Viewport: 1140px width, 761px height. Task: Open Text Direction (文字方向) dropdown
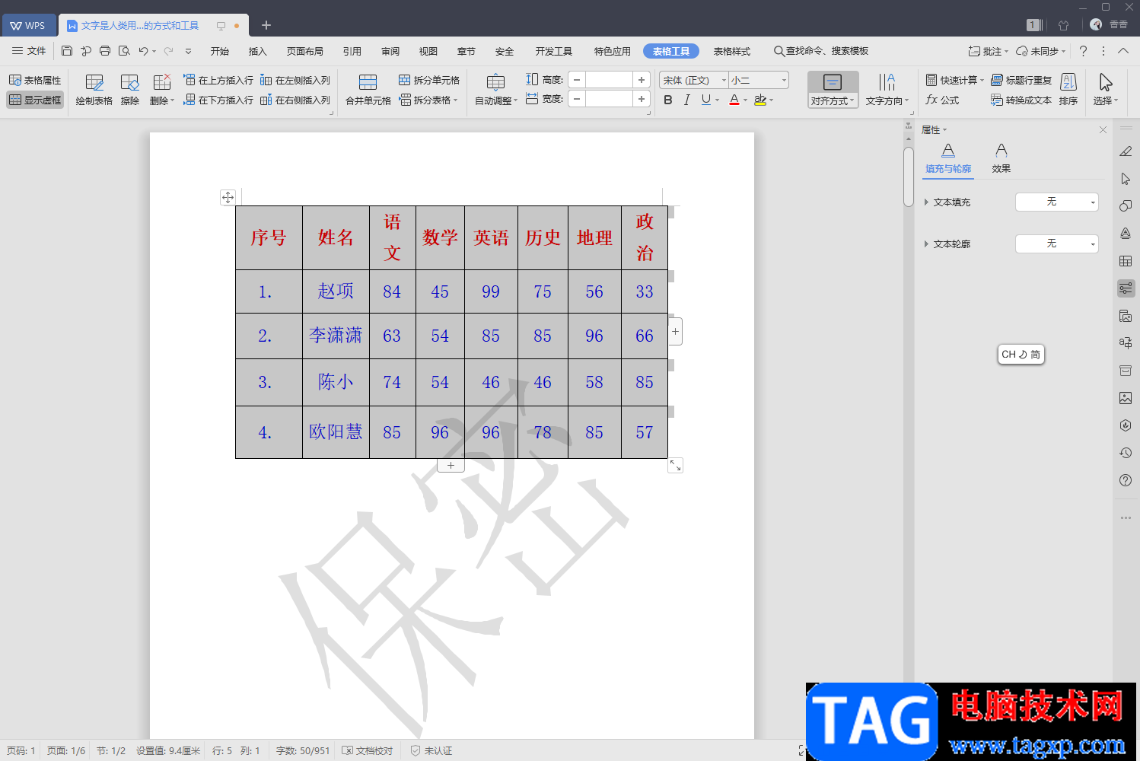tap(887, 90)
